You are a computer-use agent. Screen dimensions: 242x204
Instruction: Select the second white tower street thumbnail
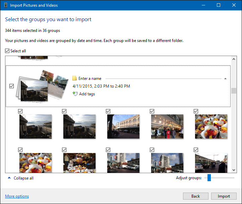point(167,163)
